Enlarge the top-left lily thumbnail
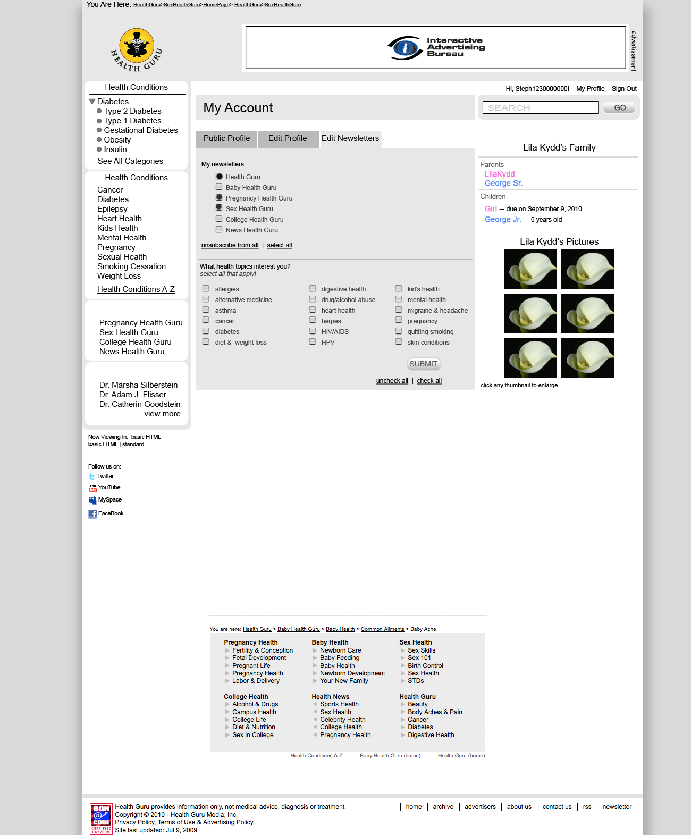This screenshot has height=835, width=691. tap(530, 269)
